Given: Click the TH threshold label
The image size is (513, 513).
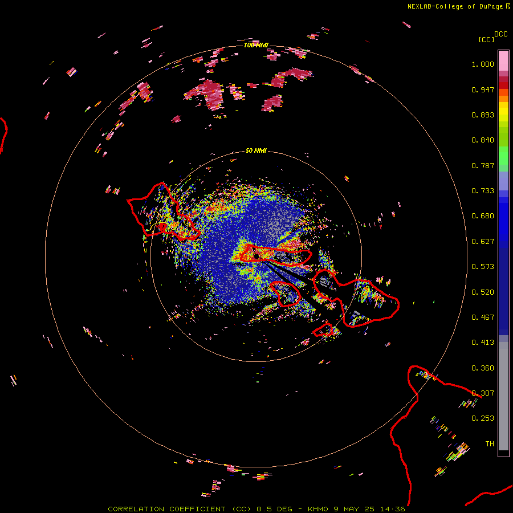Looking at the screenshot, I should pyautogui.click(x=490, y=443).
